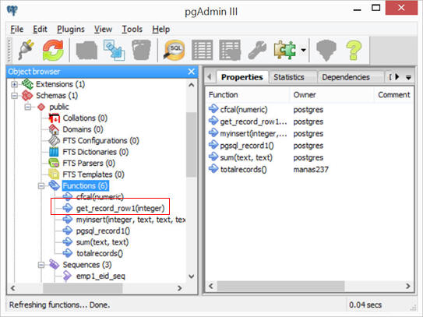Screen dimensions: 423x317
Task: Open the help question mark icon
Action: click(x=354, y=50)
